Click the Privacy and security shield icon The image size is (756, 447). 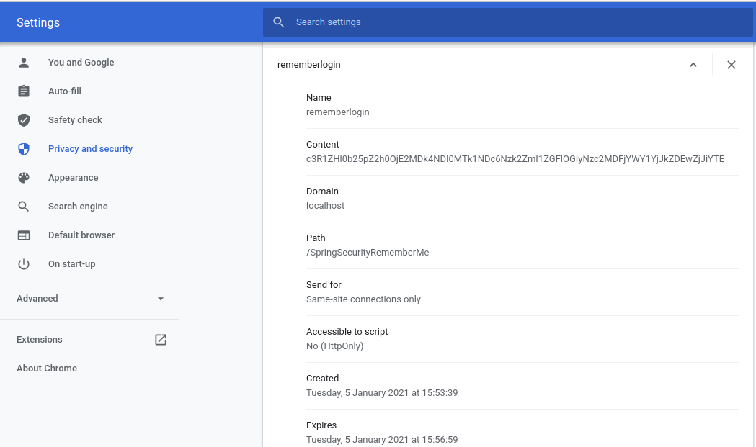24,149
